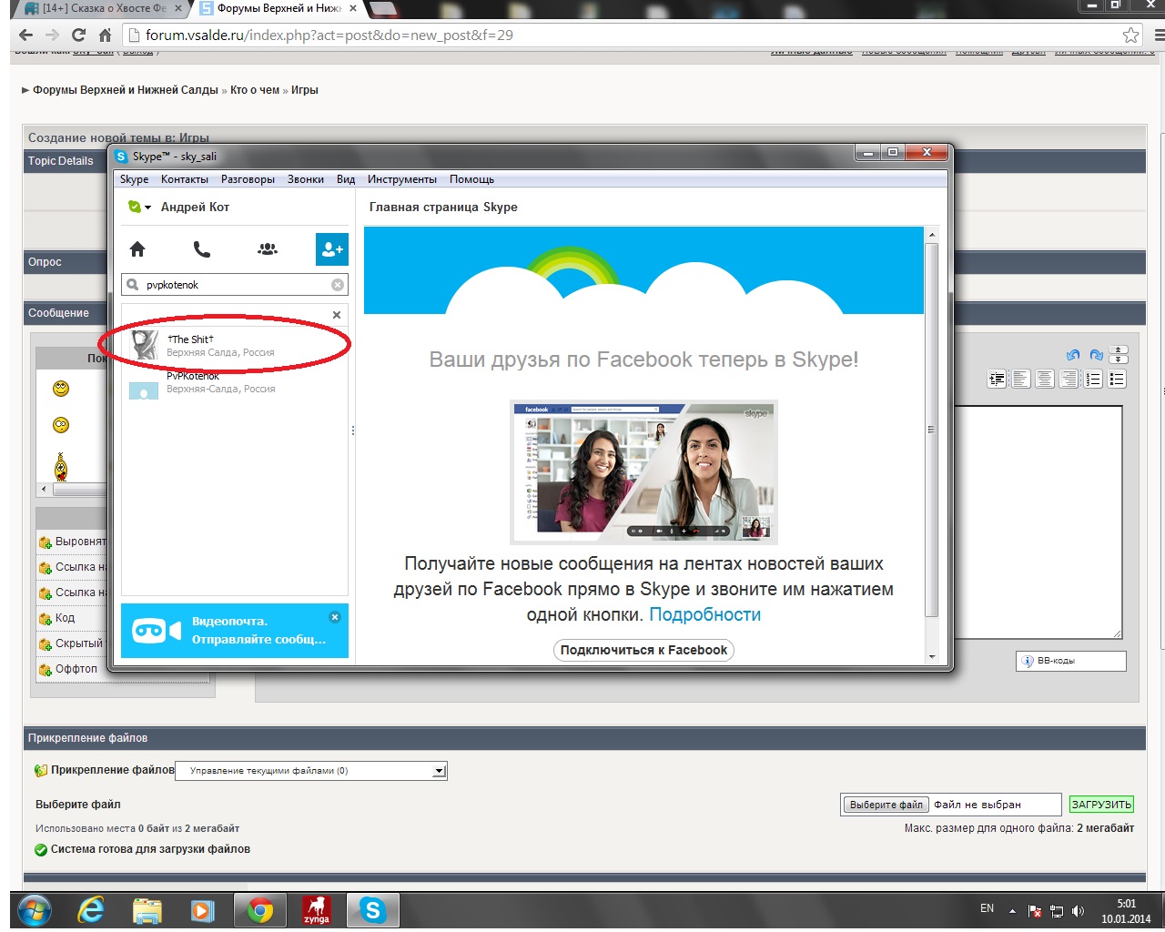Click the create group icon
1165x932 pixels.
(268, 249)
